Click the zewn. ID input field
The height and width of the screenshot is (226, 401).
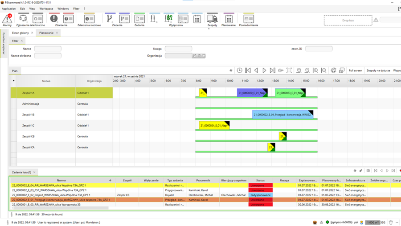tap(319, 49)
